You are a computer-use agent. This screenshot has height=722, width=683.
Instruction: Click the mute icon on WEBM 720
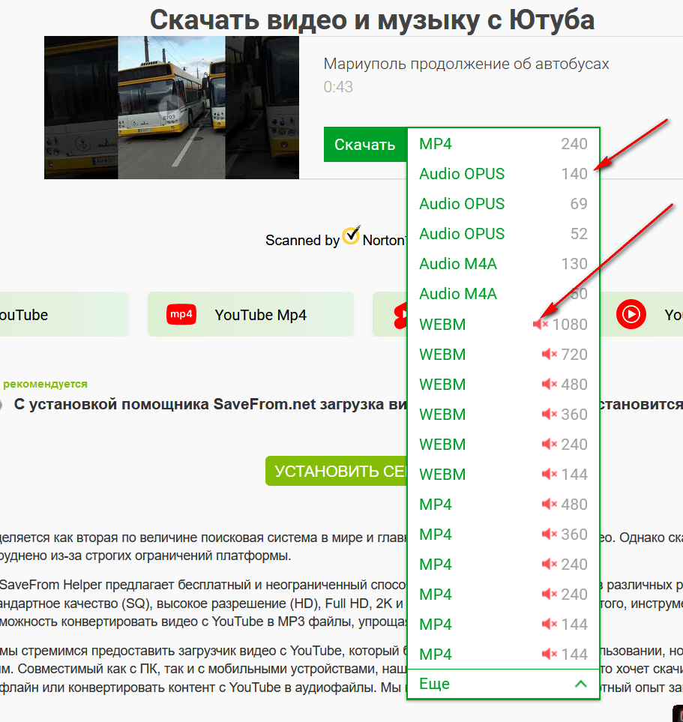(x=550, y=354)
